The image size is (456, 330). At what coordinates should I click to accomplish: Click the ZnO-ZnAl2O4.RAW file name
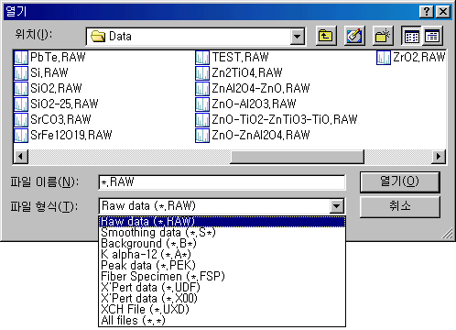pos(261,135)
